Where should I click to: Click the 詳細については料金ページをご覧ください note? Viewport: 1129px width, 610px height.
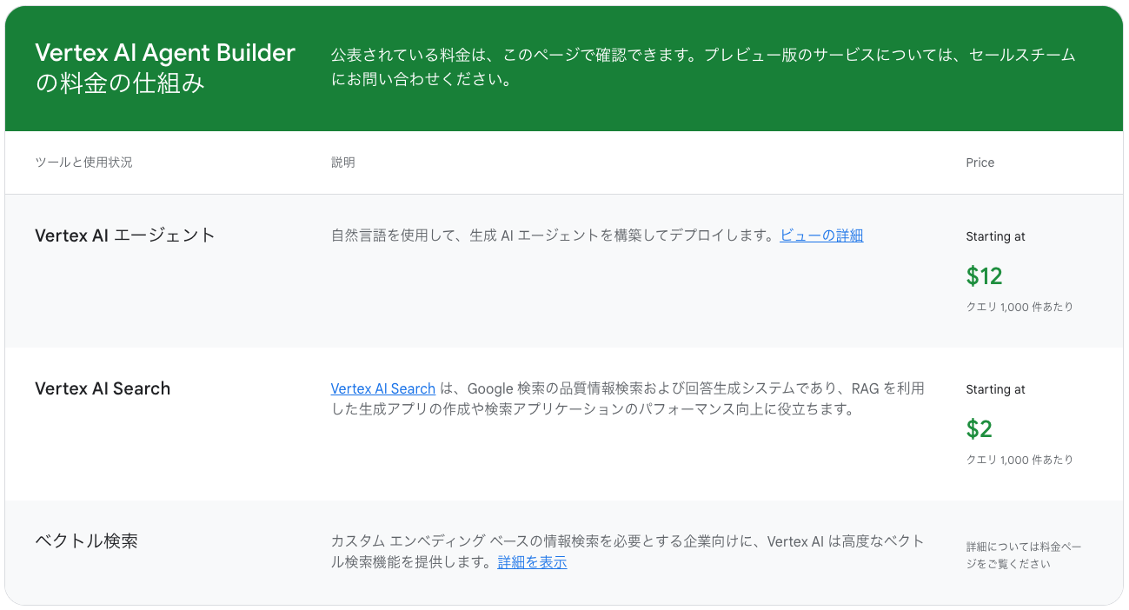pos(1024,555)
